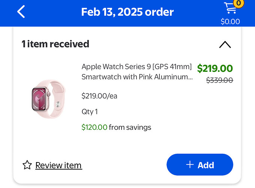
Task: Tap the cart item count badge
Action: click(x=238, y=3)
